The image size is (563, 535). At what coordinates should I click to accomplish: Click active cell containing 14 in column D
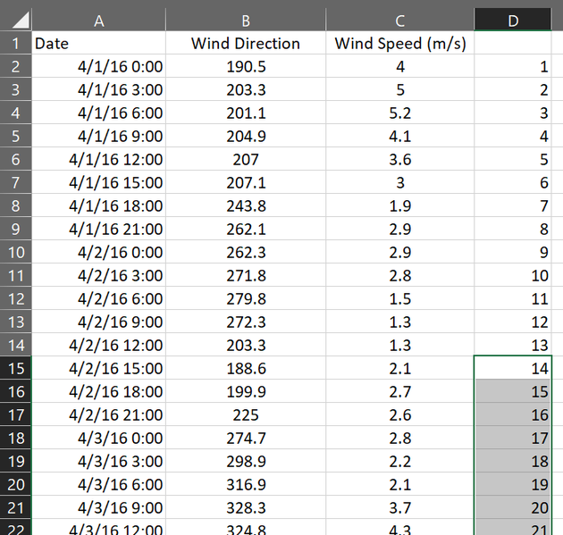(x=513, y=368)
